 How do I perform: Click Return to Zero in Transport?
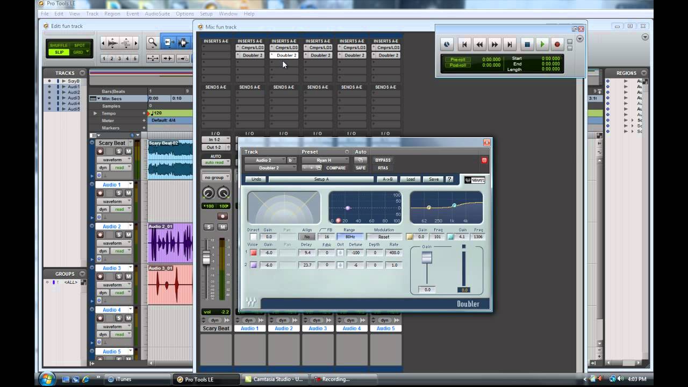coord(464,44)
